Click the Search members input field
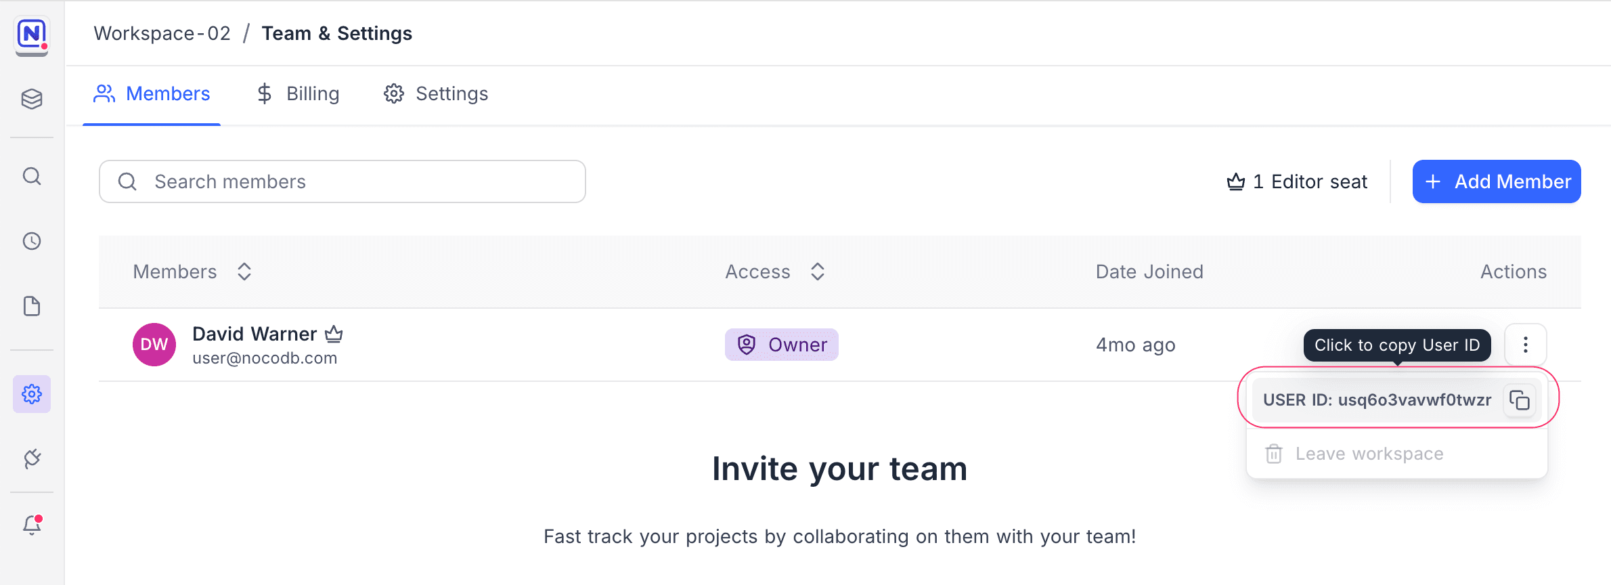This screenshot has height=585, width=1611. (352, 181)
